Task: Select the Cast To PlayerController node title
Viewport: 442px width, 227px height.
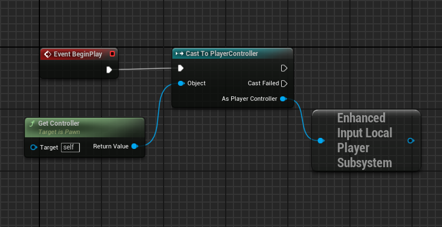Action: tap(222, 54)
